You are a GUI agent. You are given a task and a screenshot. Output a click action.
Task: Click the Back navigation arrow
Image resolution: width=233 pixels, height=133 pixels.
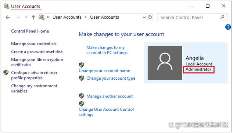click(8, 18)
